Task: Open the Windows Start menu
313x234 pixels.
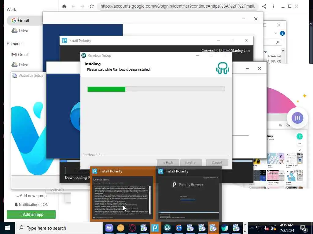Action: [x=7, y=228]
